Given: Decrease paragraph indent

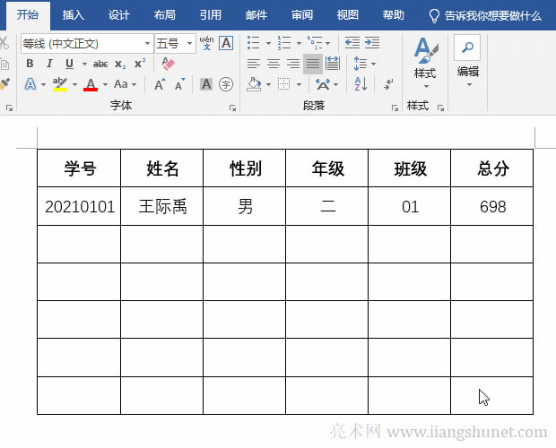Looking at the screenshot, I should coord(352,43).
